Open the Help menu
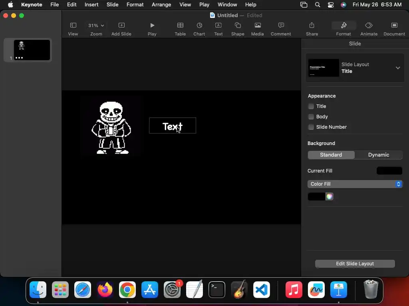This screenshot has height=306, width=409. [x=251, y=4]
